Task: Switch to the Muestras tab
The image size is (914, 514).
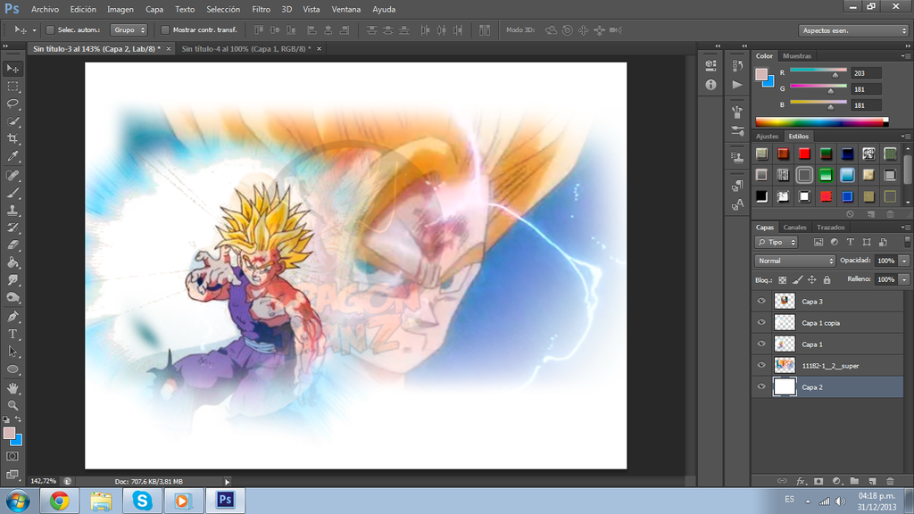Action: pyautogui.click(x=797, y=56)
